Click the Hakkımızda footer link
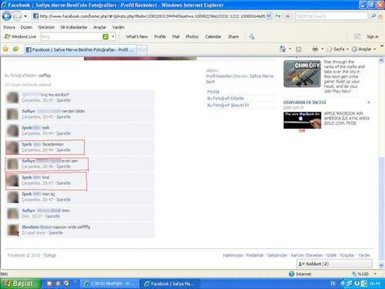 (x=233, y=255)
